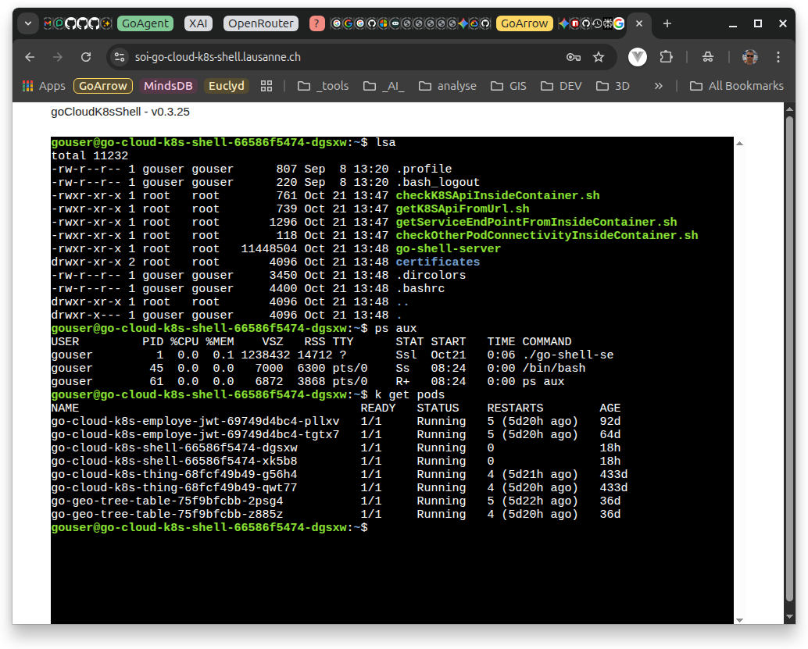Viewport: 808px width, 649px height.
Task: Switch to the Gmail tab
Action: tap(47, 23)
